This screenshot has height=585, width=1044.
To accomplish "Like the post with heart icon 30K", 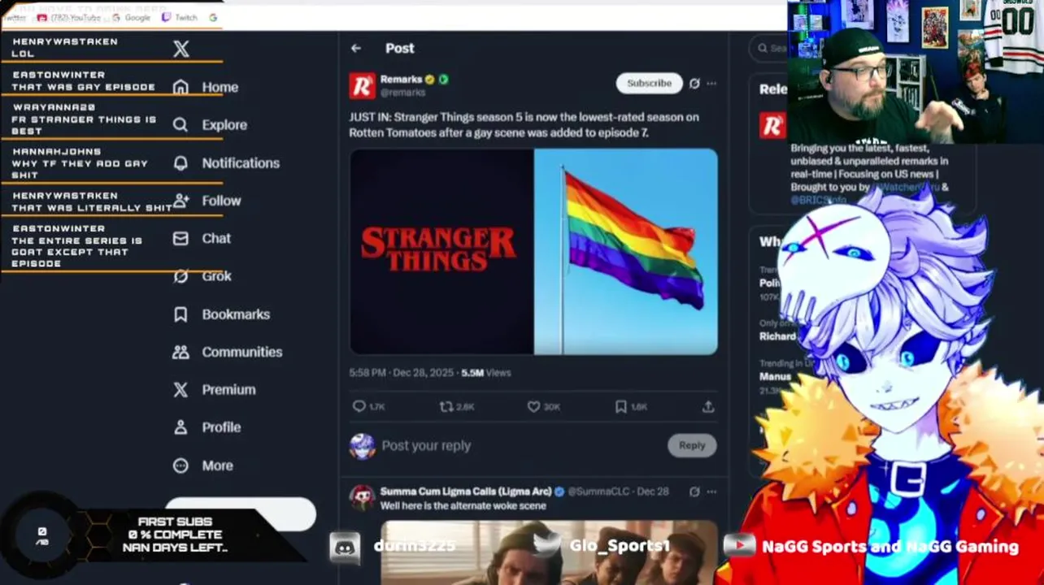I will 533,406.
